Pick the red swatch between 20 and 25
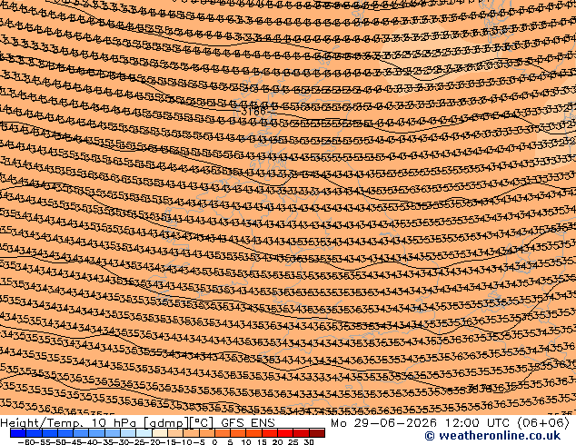Viewport: 576px width, 445px height. (x=285, y=433)
